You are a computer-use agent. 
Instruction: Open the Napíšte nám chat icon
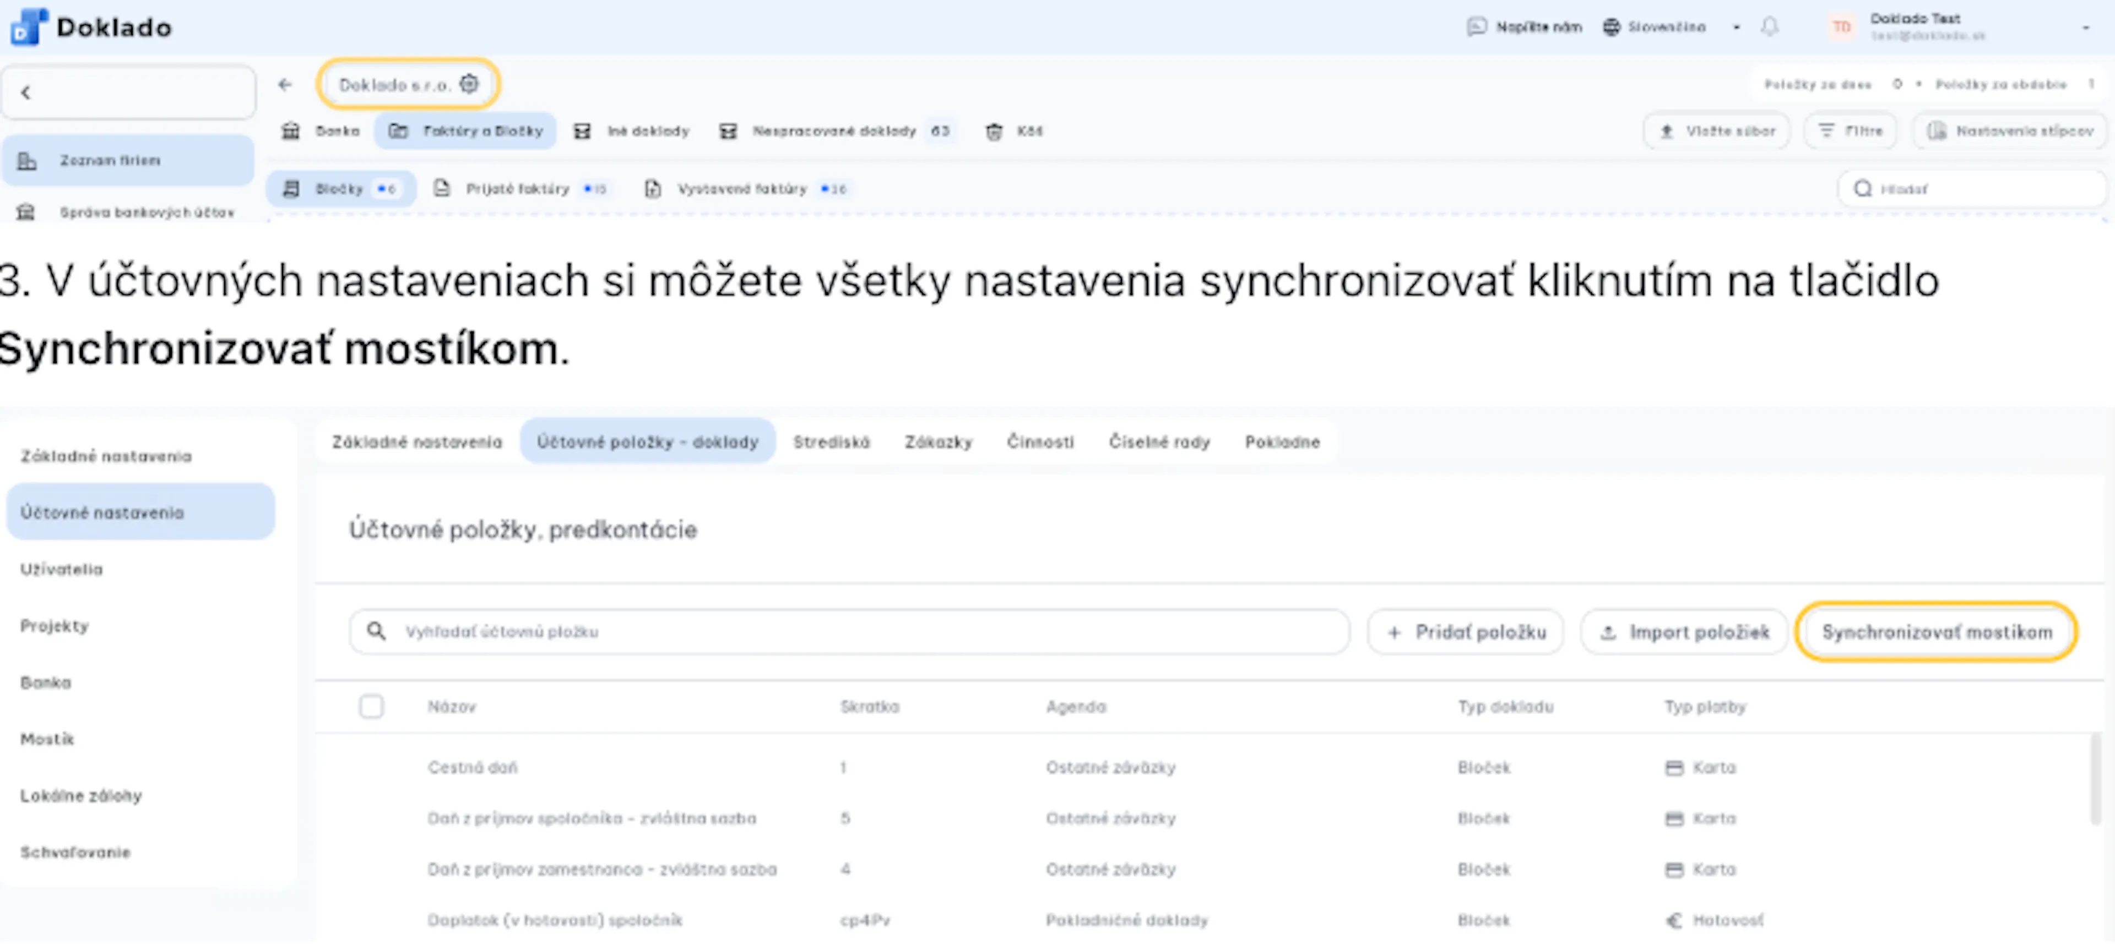1476,27
